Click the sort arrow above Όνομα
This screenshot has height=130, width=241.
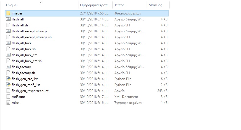pyautogui.click(x=41, y=2)
